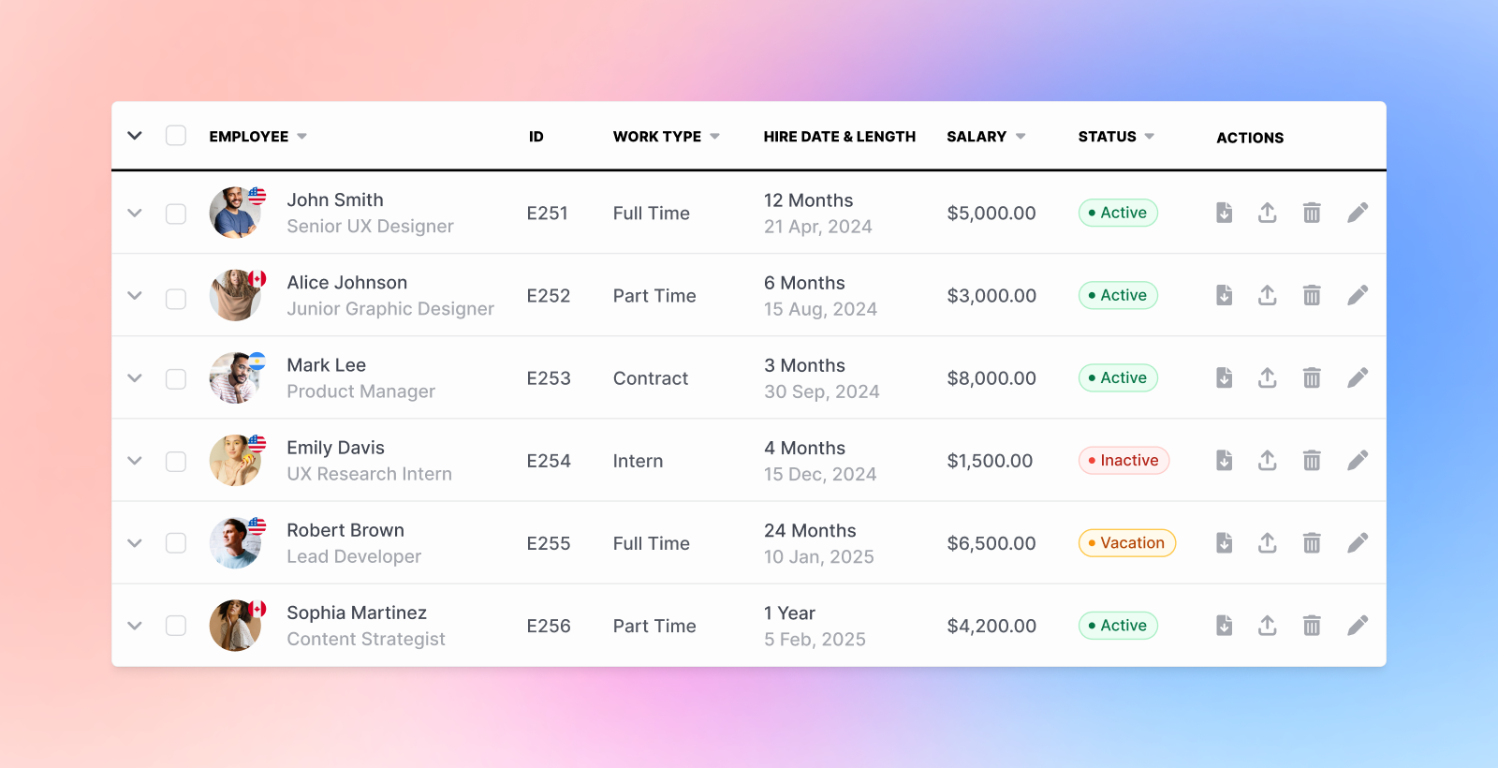1498x768 pixels.
Task: Open the SALARY sort dropdown arrow
Action: tap(1021, 136)
